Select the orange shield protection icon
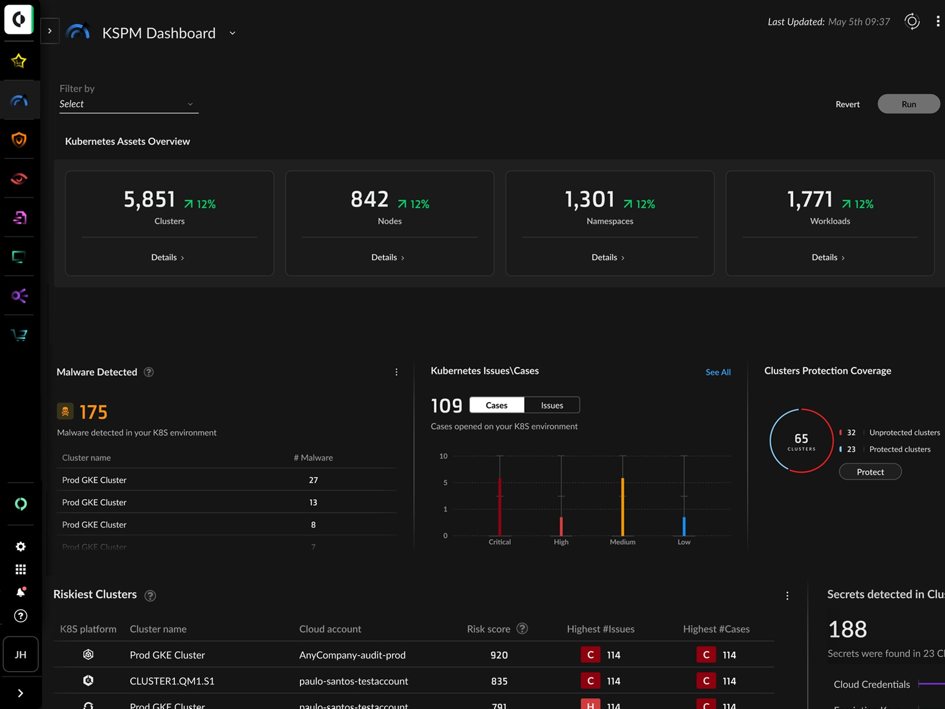Viewport: 945px width, 709px height. pos(19,139)
